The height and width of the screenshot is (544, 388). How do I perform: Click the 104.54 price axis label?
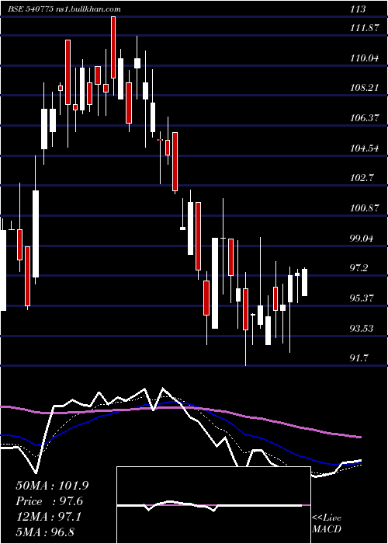(x=364, y=148)
